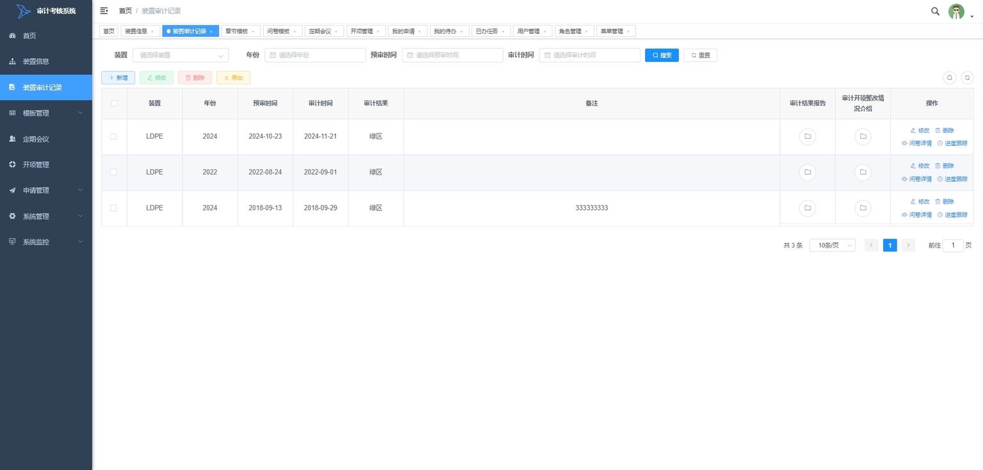Expand 系统监控 in the sidebar
983x470 pixels.
[x=46, y=242]
